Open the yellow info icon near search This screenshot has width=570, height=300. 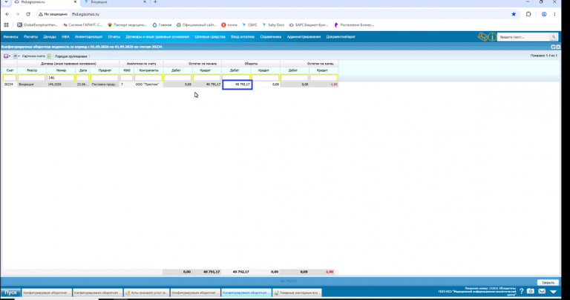click(x=492, y=36)
